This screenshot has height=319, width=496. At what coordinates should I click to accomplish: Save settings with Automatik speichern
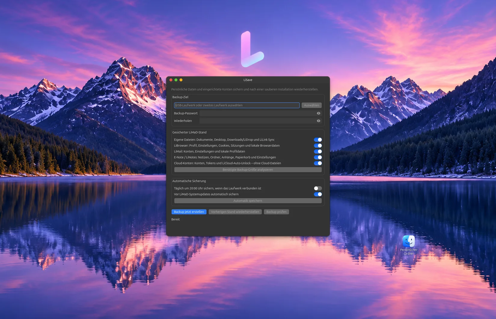pos(248,201)
